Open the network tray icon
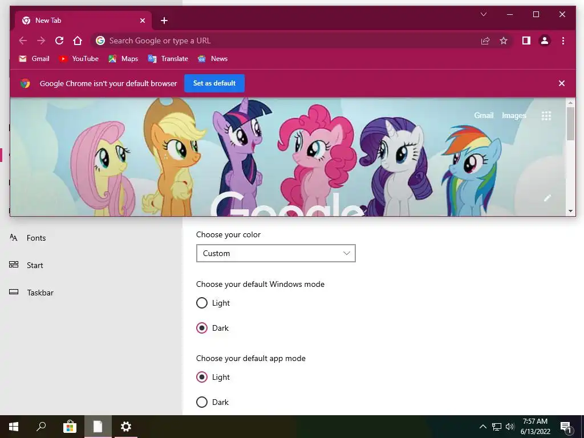 pyautogui.click(x=497, y=427)
